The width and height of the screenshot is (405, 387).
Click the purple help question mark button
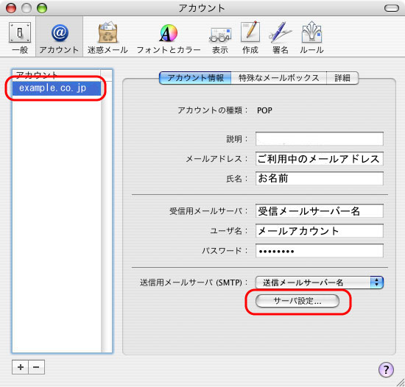pos(386,369)
